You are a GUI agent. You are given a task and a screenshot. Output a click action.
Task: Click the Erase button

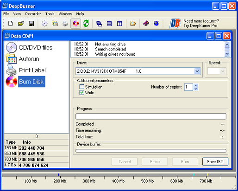point(155,162)
